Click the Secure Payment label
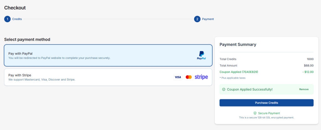 pos(269,113)
